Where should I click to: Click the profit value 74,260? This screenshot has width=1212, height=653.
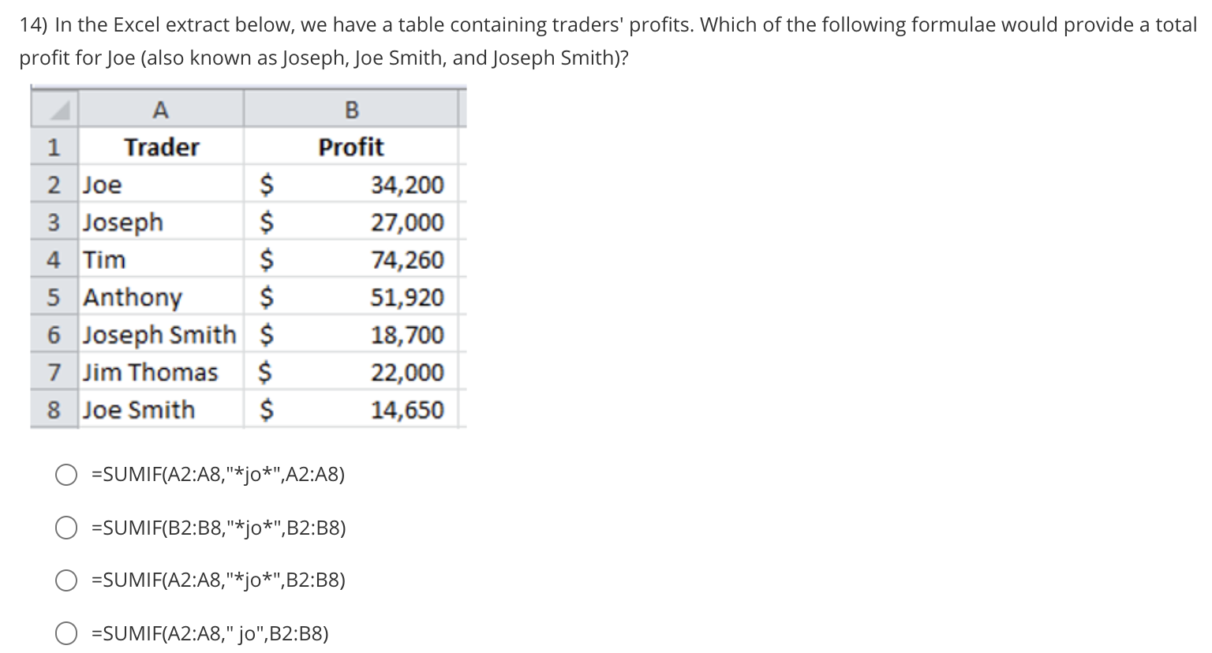click(407, 259)
